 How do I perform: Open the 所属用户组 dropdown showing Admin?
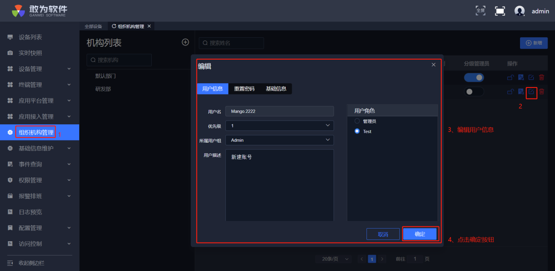[279, 140]
